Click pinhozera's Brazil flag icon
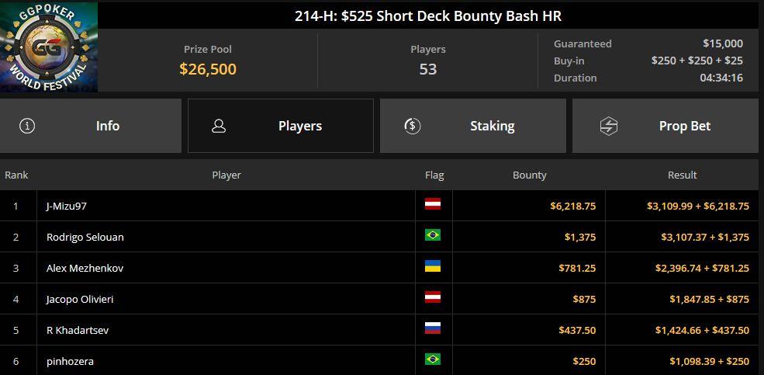Viewport: 764px width, 375px height. tap(433, 359)
